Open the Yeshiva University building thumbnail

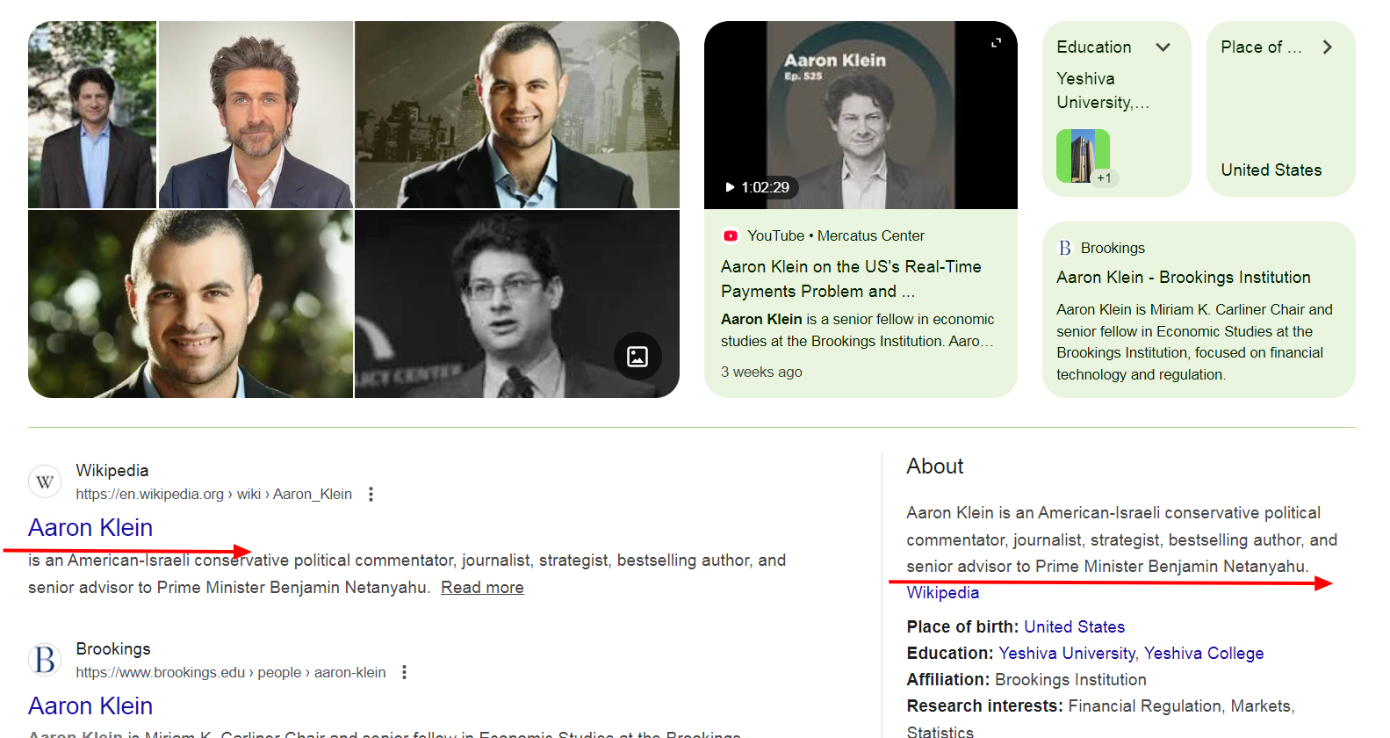pyautogui.click(x=1083, y=156)
